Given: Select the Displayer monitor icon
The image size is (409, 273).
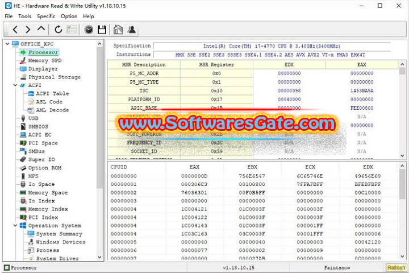Looking at the screenshot, I should click(23, 69).
